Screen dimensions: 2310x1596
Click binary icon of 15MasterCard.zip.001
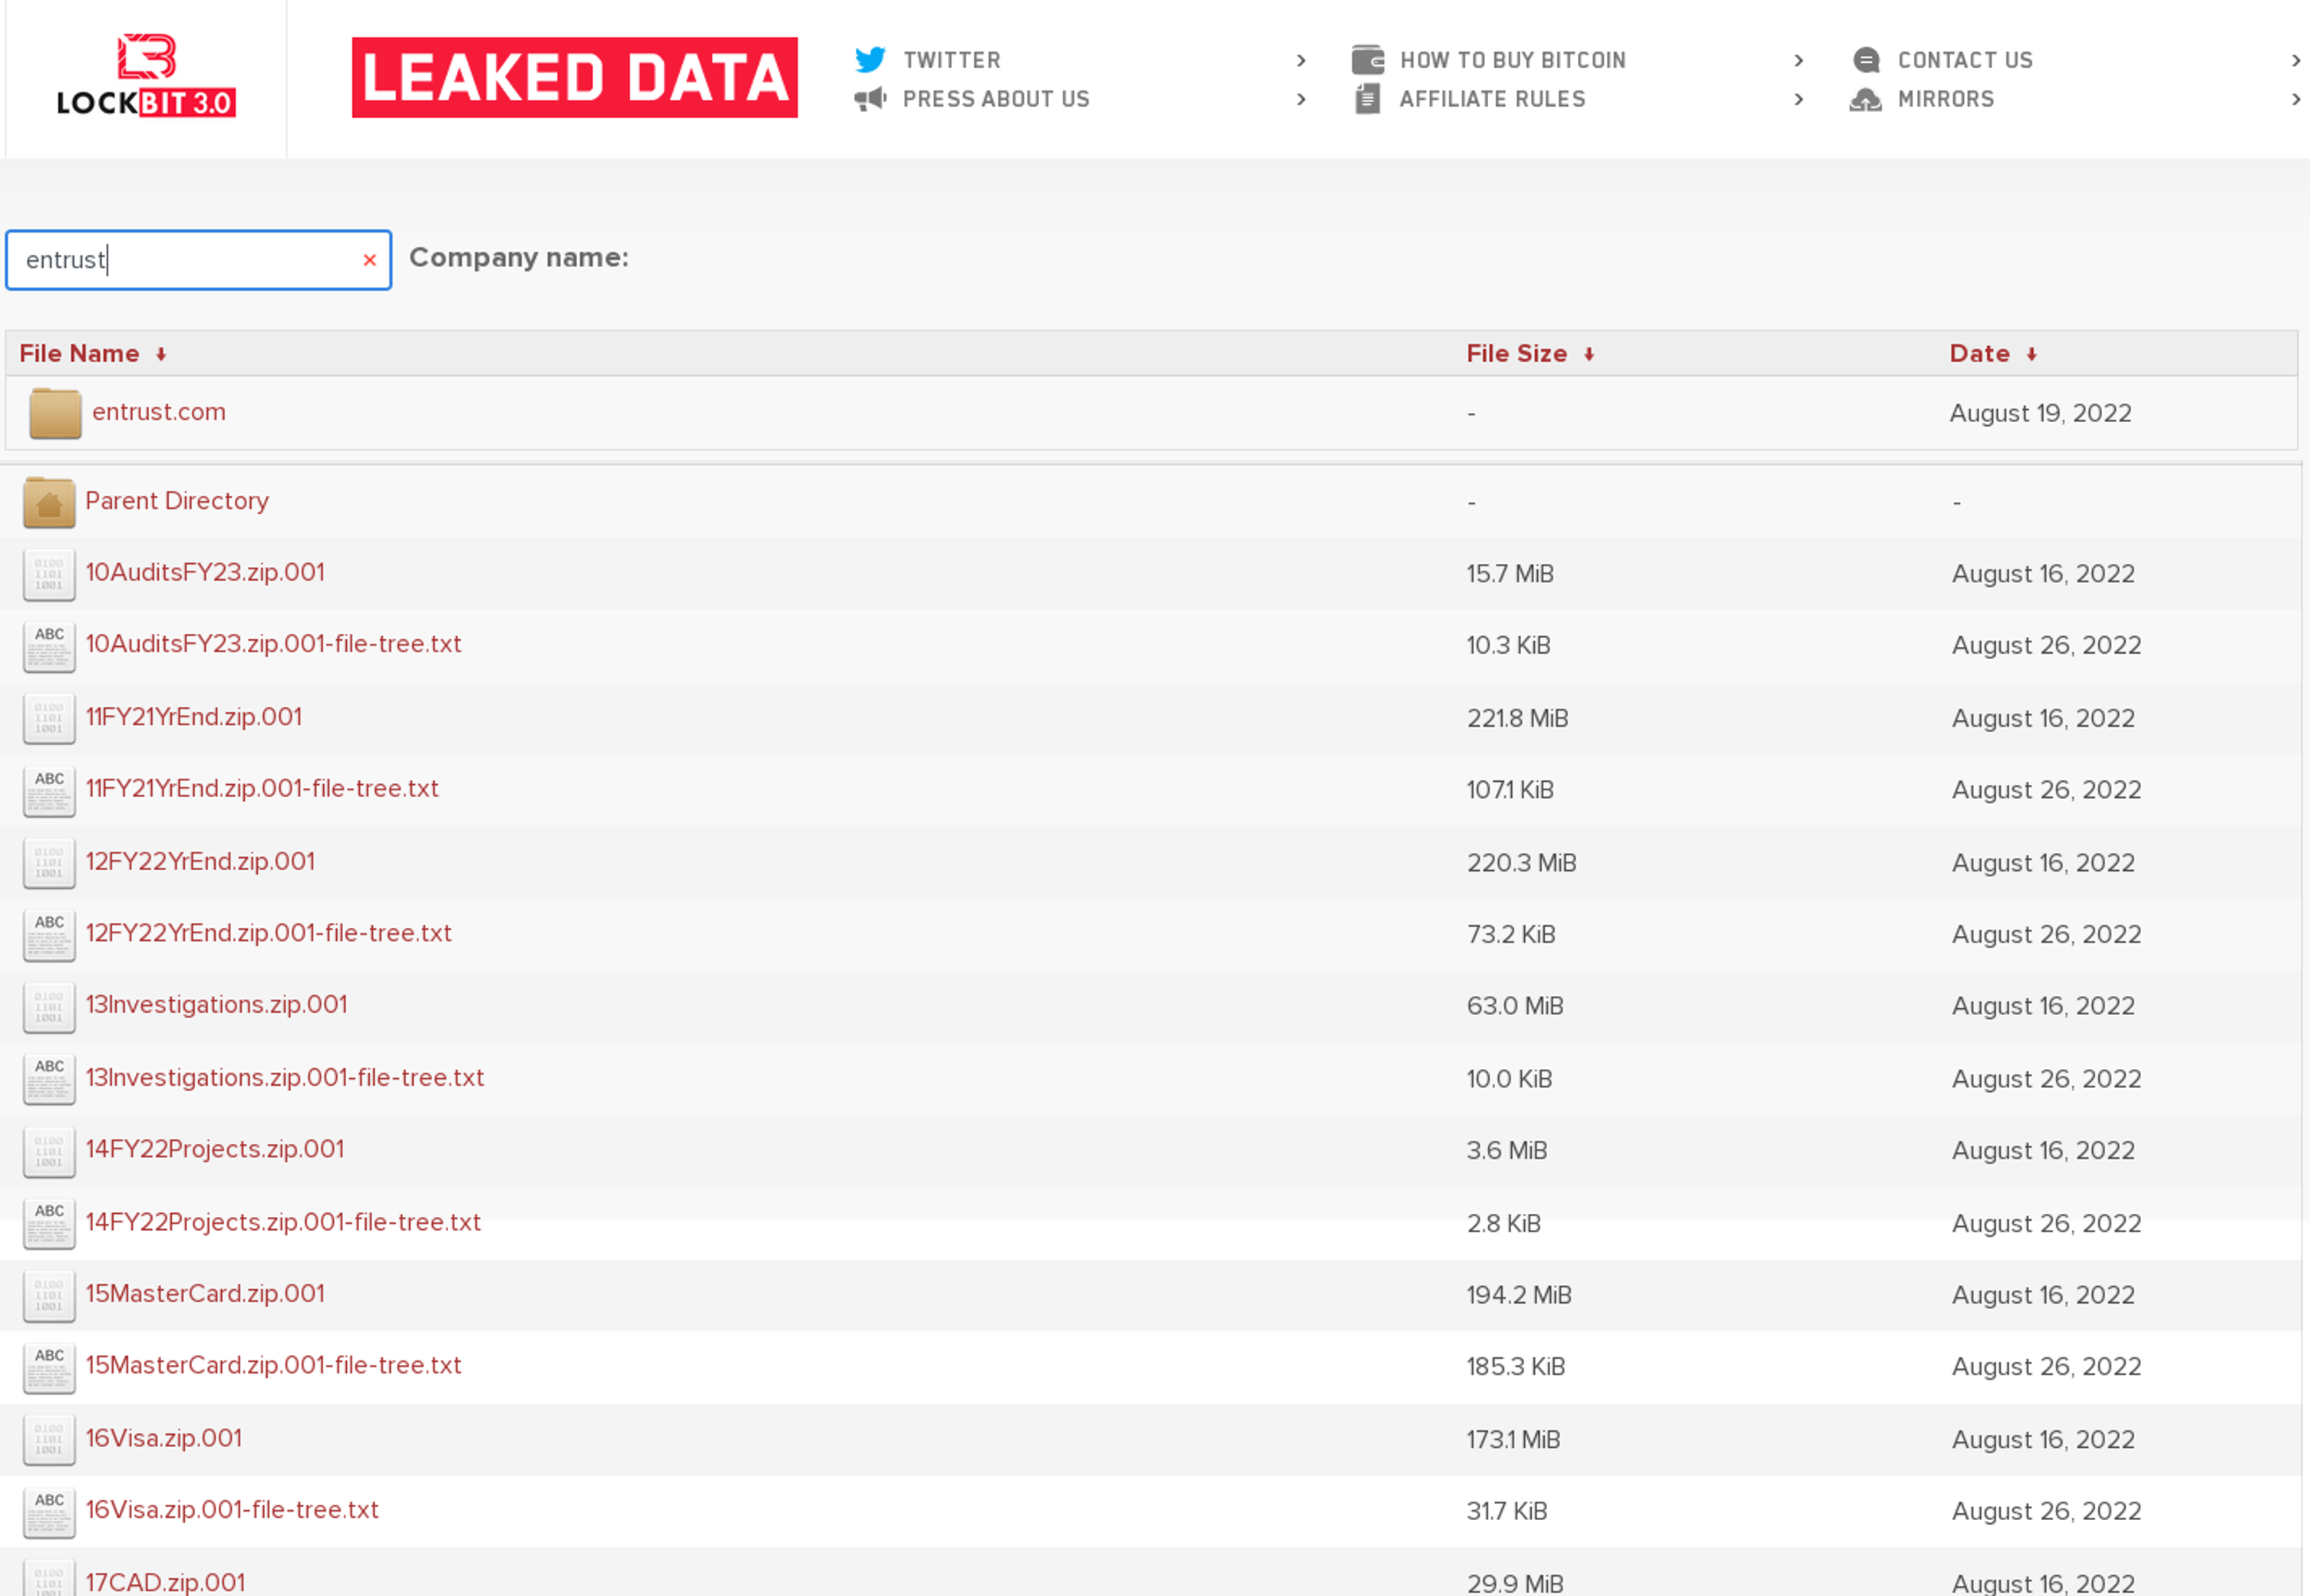pos(49,1296)
